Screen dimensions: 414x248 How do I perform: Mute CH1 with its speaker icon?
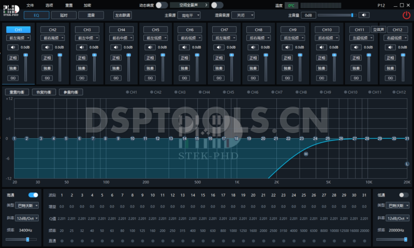(12, 47)
